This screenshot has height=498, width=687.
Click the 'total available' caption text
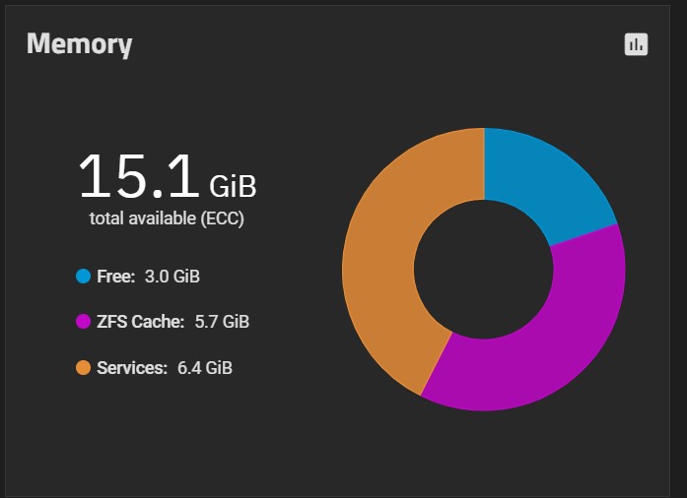[x=142, y=218]
